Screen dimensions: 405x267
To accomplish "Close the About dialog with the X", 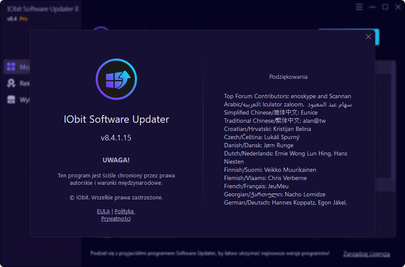I will pos(368,37).
